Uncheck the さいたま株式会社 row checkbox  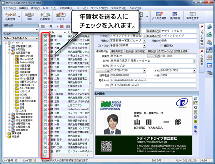coord(45,48)
